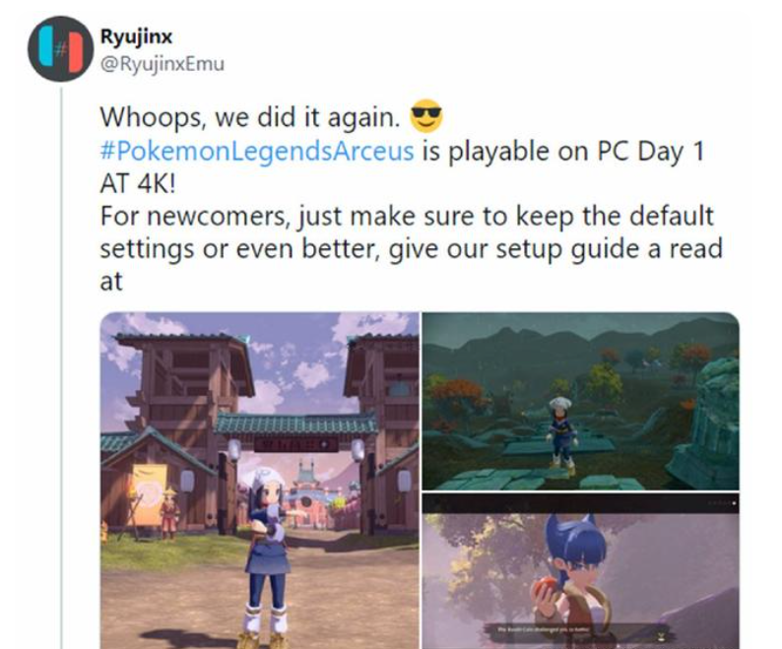Click the 'AT 4K!' text line
782x649 pixels.
click(x=138, y=183)
